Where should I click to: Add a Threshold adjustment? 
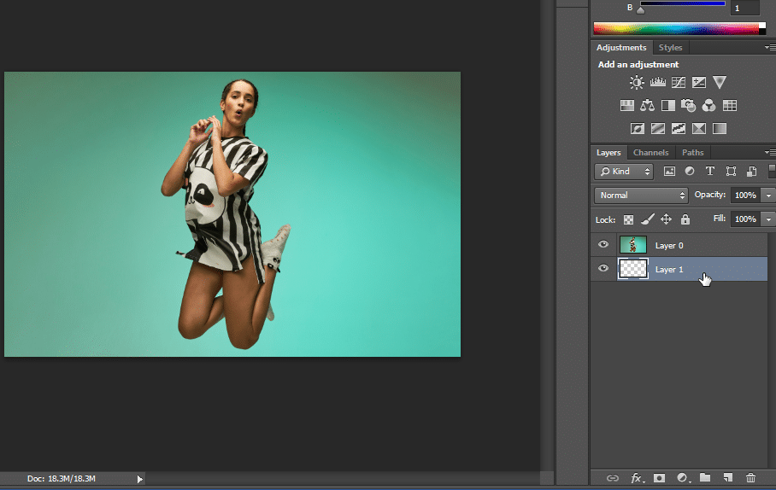[x=679, y=129]
